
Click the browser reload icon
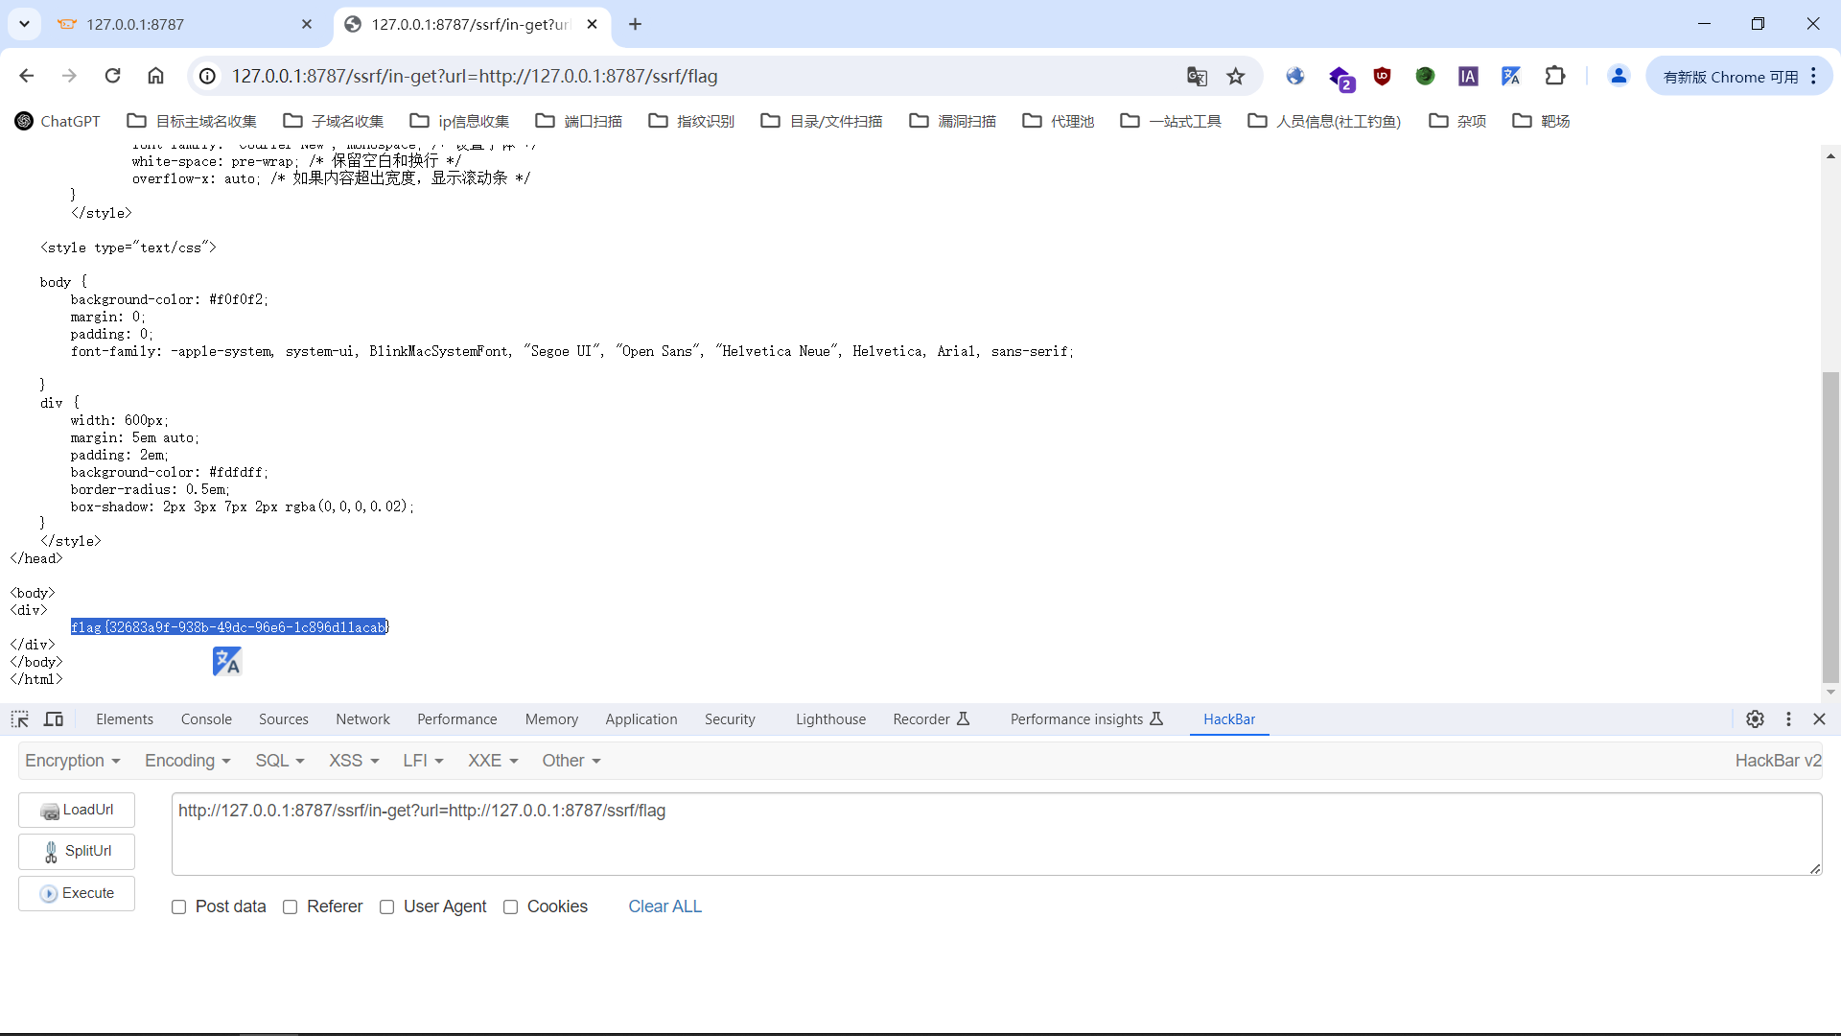[x=112, y=76]
